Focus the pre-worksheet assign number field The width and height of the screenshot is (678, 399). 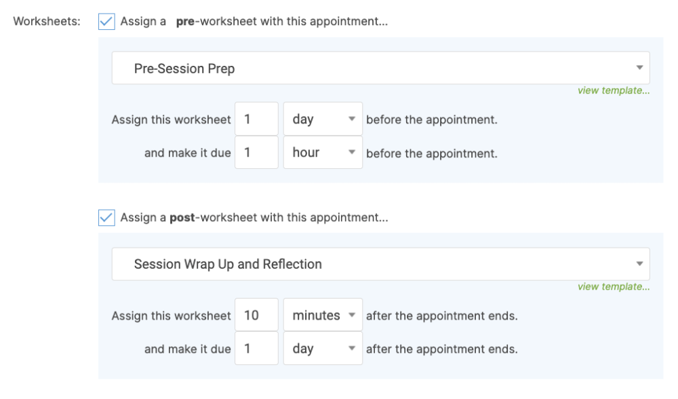[x=256, y=119]
